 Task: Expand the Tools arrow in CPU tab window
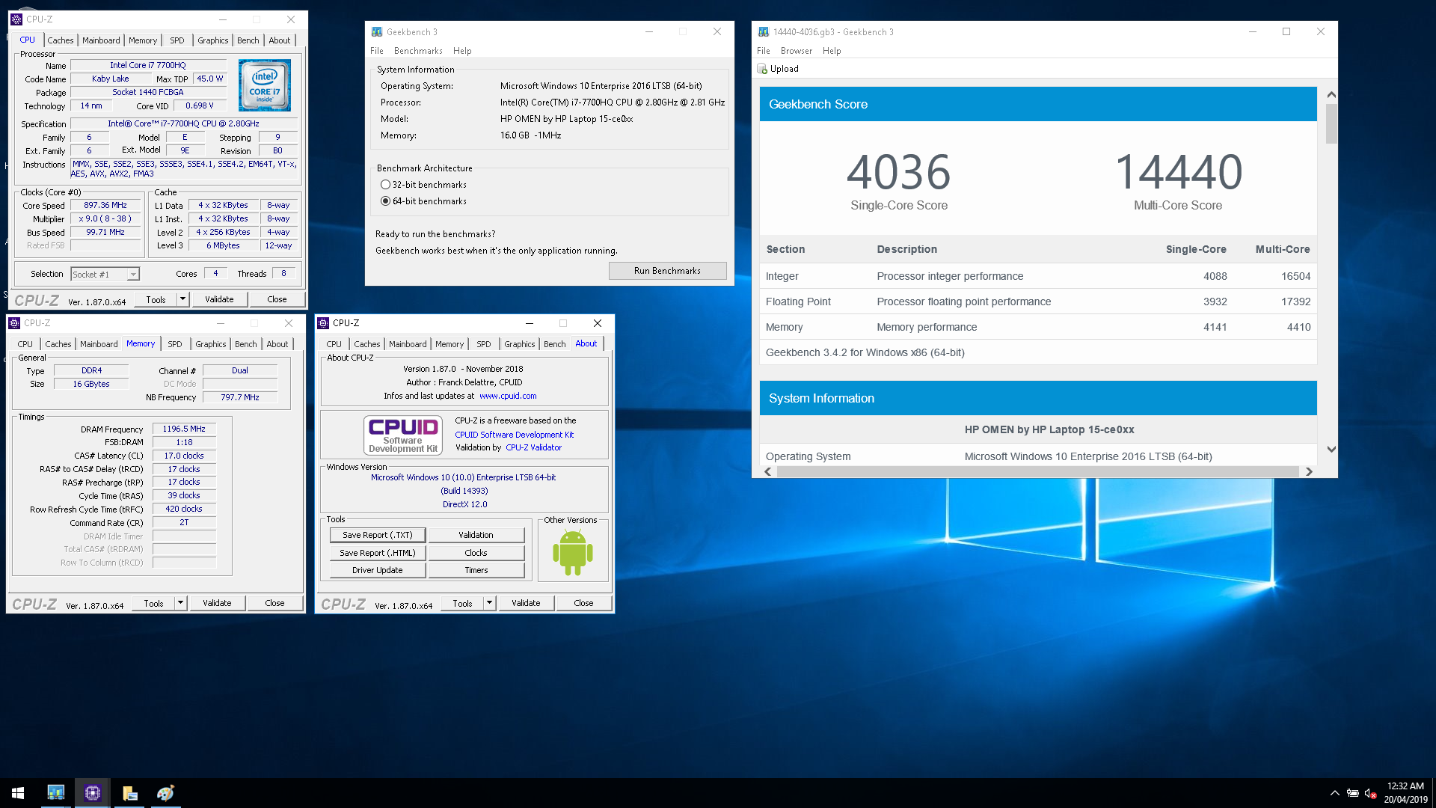[182, 299]
